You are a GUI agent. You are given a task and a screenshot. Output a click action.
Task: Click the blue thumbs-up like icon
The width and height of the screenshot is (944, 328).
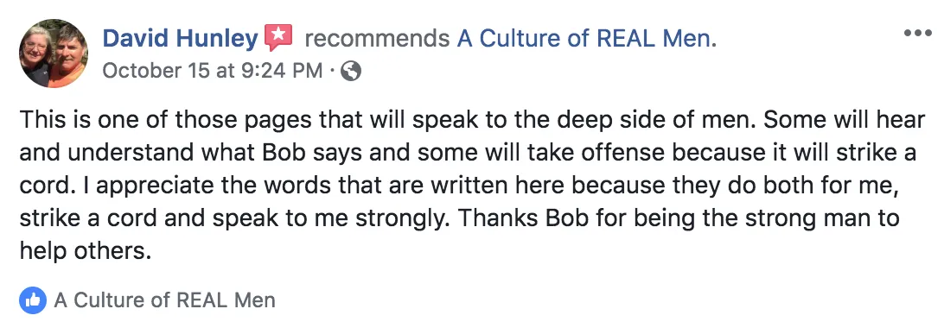33,300
